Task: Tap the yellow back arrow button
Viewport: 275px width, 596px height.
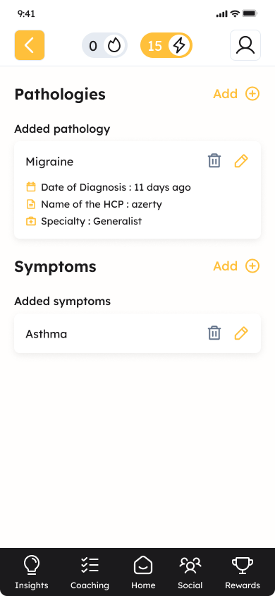Action: click(x=30, y=45)
